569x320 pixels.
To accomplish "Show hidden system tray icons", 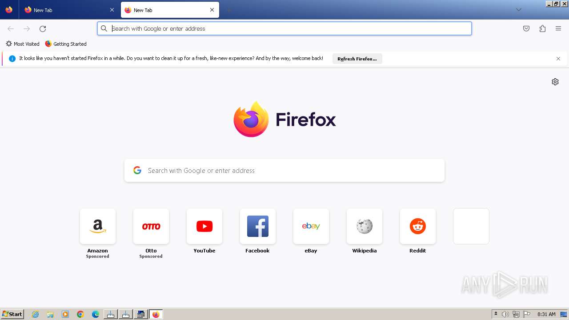I will (x=496, y=314).
